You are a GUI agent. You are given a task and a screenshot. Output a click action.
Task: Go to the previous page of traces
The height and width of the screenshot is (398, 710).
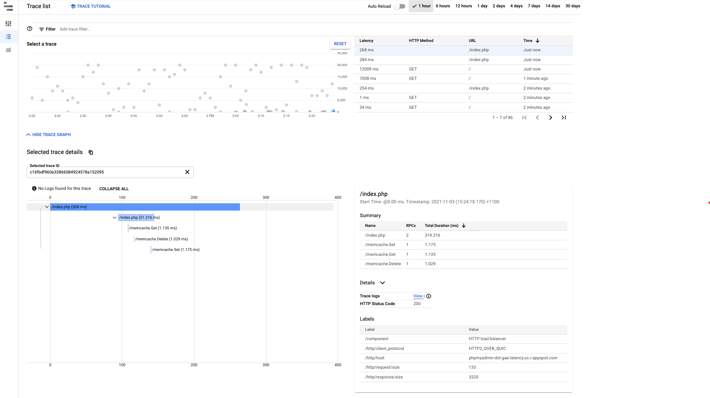point(537,117)
